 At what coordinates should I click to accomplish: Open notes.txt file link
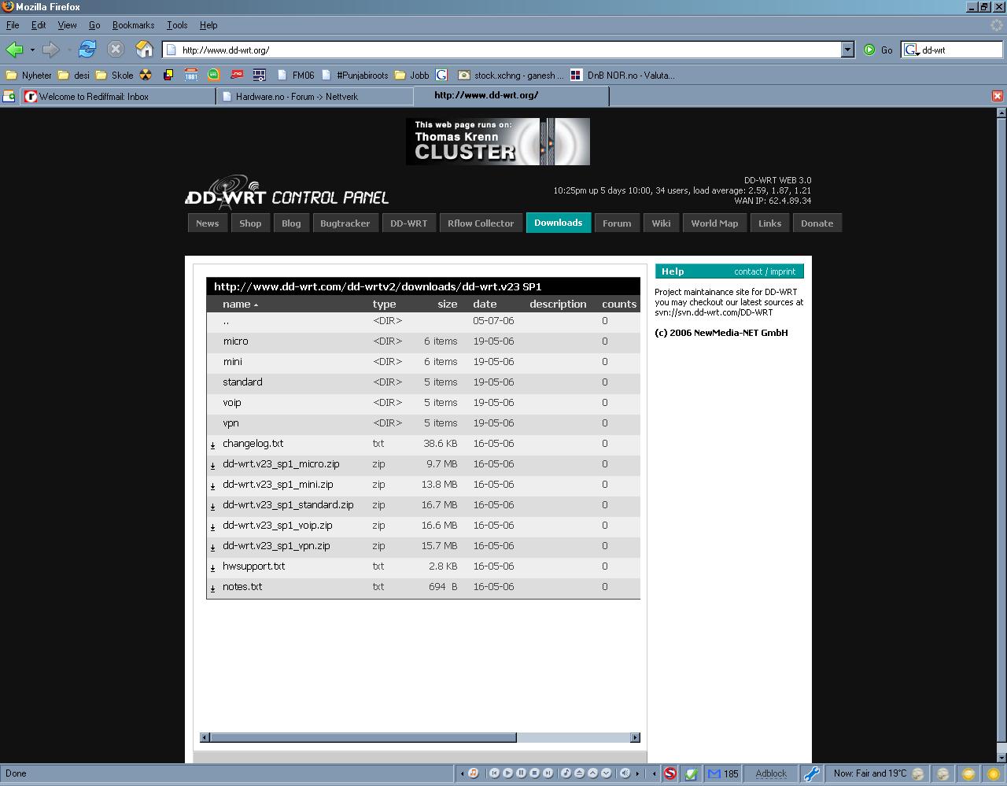tap(242, 587)
